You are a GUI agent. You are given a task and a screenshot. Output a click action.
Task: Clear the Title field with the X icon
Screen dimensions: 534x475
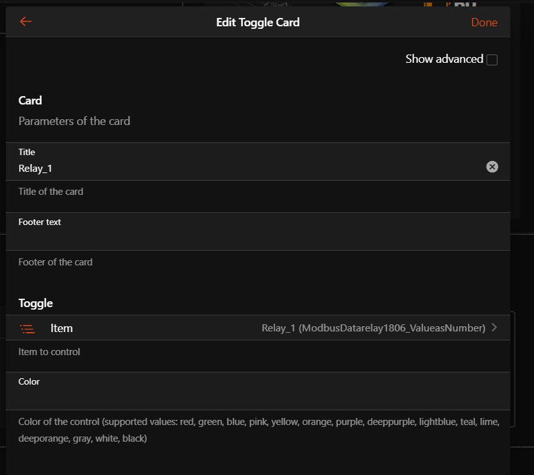tap(492, 167)
